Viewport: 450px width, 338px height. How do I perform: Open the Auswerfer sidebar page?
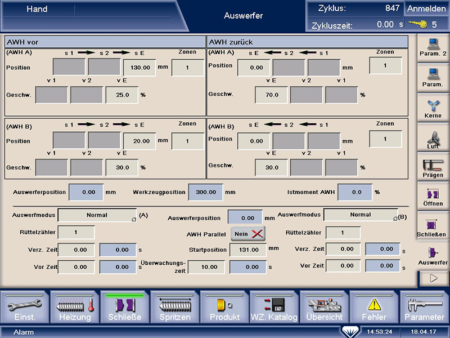433,256
